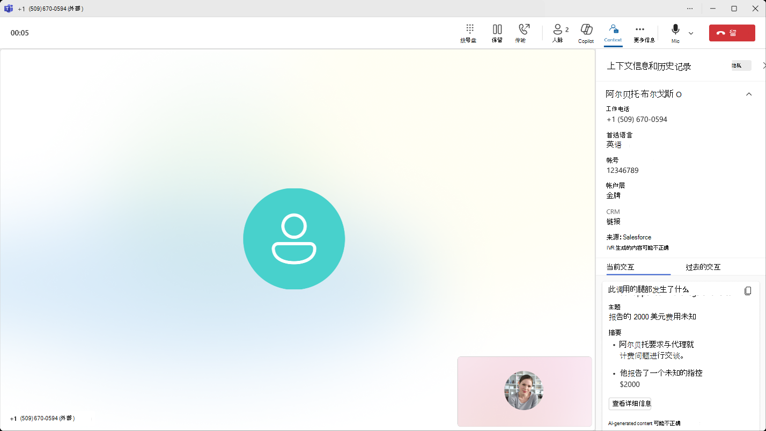The width and height of the screenshot is (766, 431).
Task: Minimize the Teams call window
Action: tap(713, 9)
